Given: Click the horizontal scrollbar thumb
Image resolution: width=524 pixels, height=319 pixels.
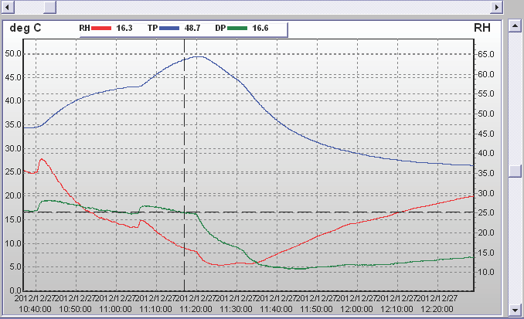Looking at the screenshot, I should pos(49,7).
